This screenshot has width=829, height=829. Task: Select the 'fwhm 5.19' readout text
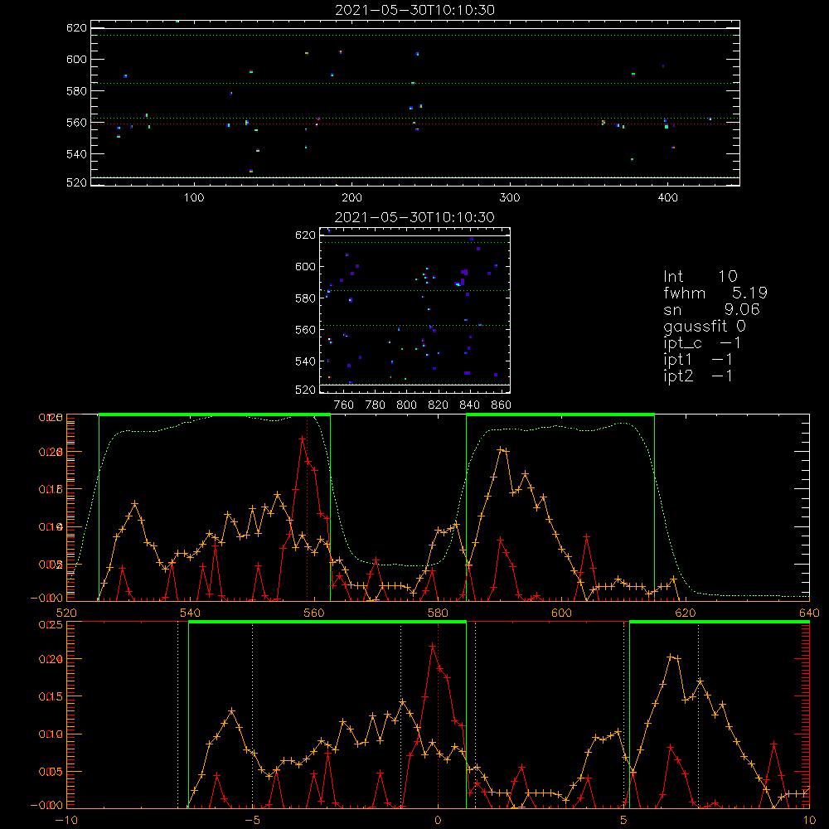(x=715, y=293)
